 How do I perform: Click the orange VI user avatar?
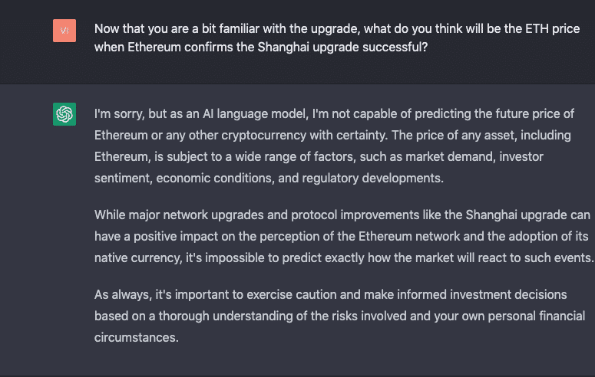[x=64, y=31]
